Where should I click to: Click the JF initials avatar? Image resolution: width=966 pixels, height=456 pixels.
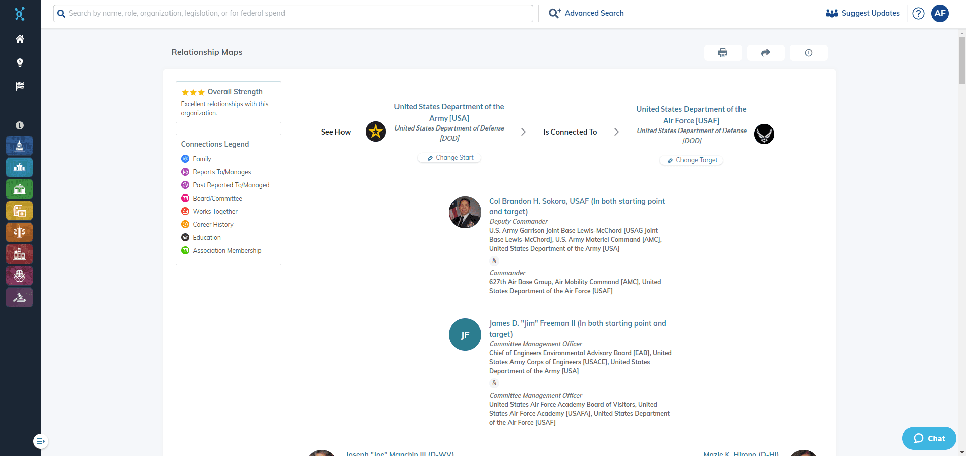click(465, 335)
